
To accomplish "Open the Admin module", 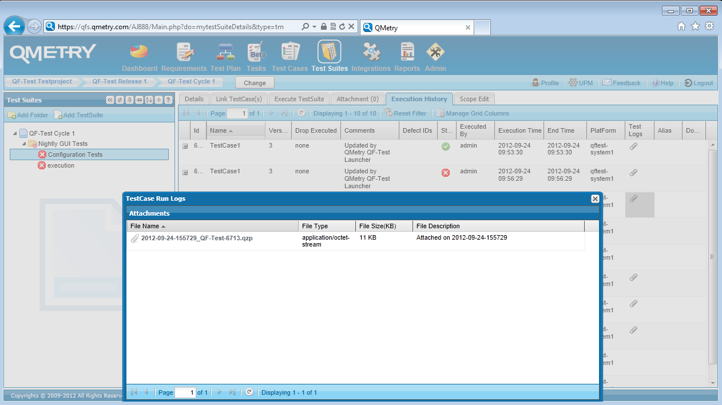I will [x=435, y=57].
